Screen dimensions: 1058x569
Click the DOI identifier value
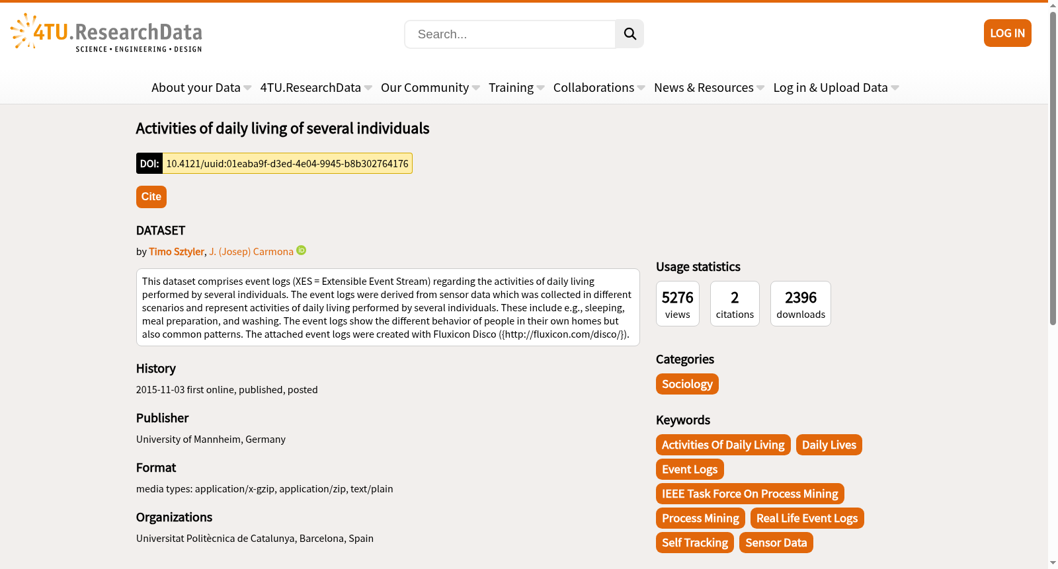pos(287,163)
